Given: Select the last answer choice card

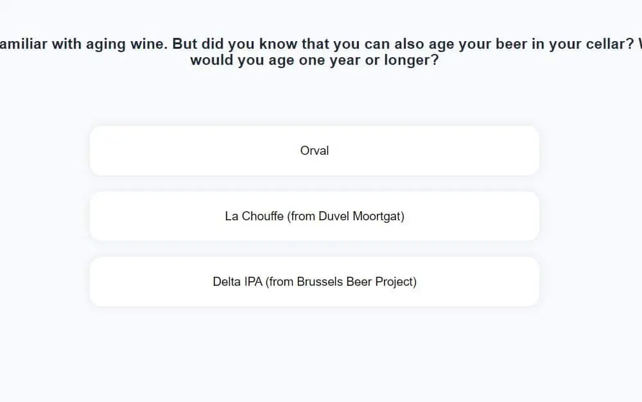Looking at the screenshot, I should (315, 282).
